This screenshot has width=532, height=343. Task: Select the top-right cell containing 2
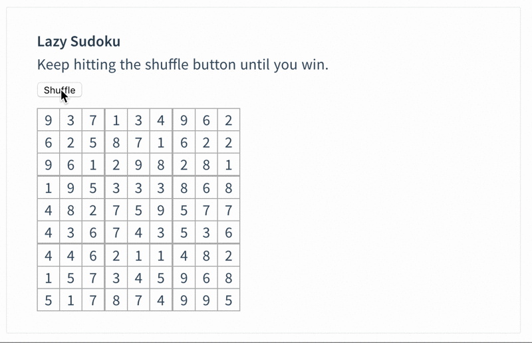[228, 120]
